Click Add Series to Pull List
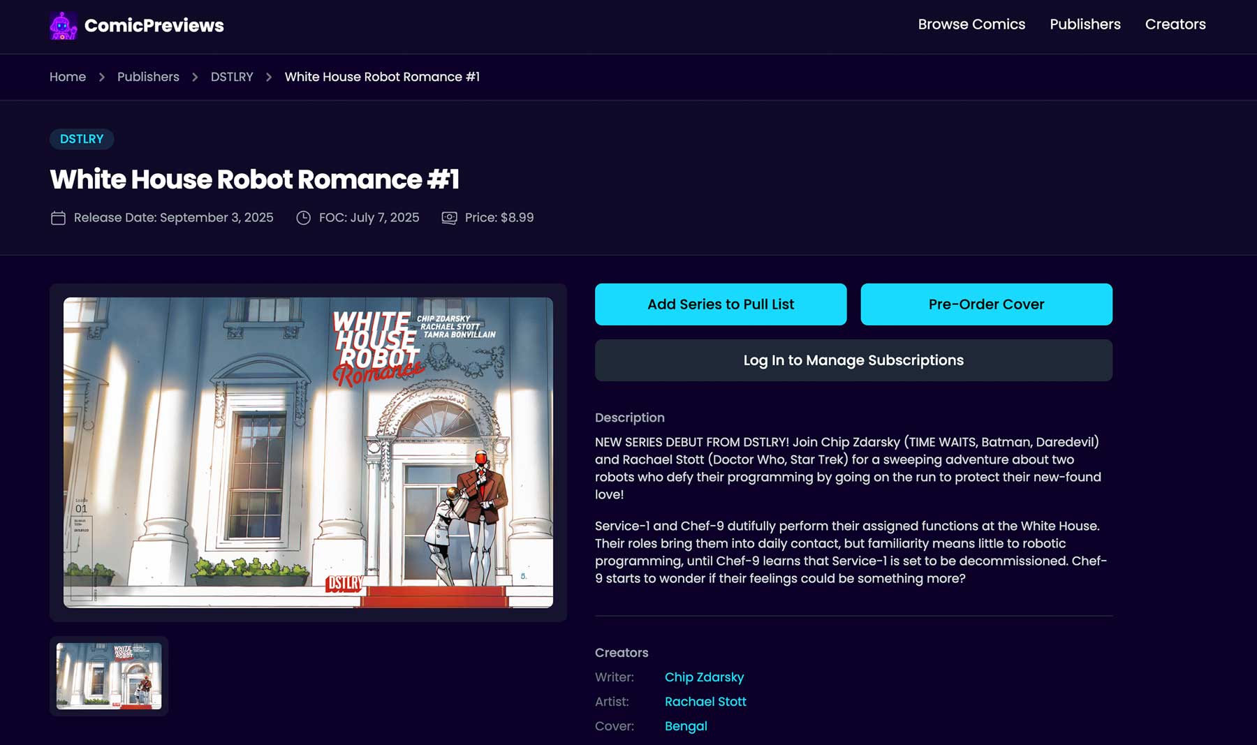This screenshot has height=745, width=1257. [x=721, y=304]
